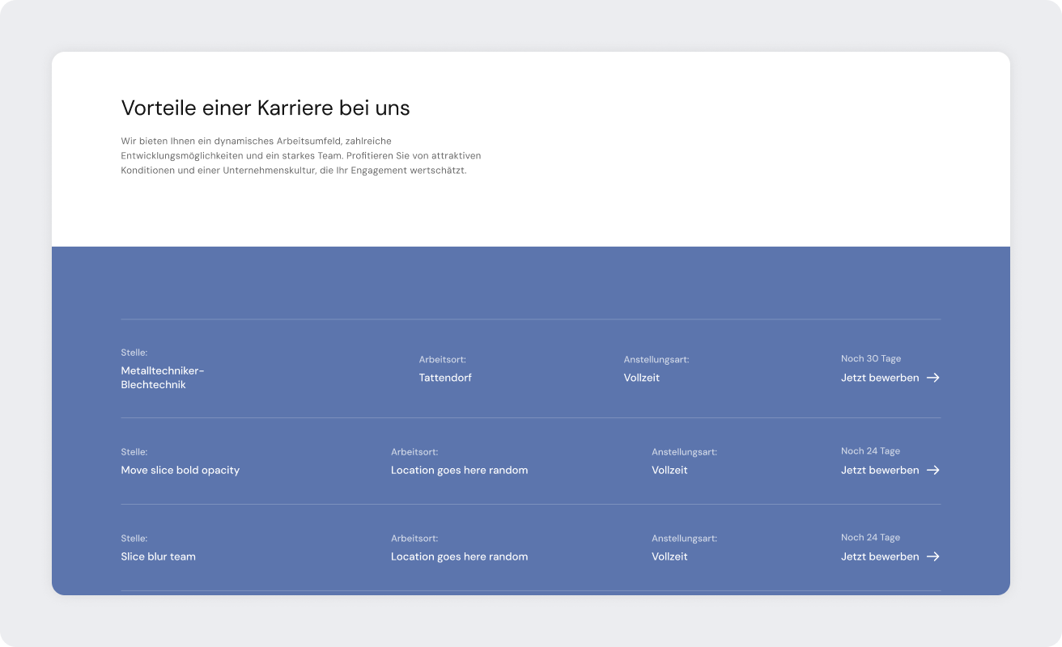Screen dimensions: 1062x647
Task: Click the Move slice bold opacity job title
Action: 181,470
